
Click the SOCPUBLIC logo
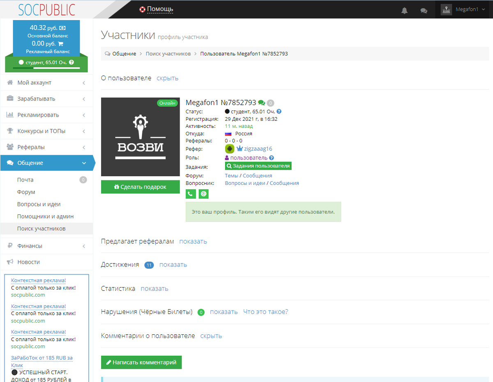(x=46, y=9)
